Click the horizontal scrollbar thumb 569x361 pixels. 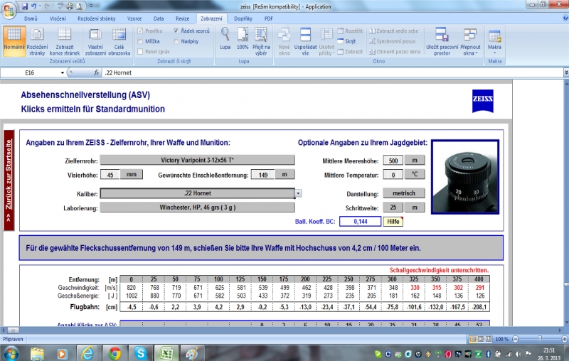(x=13, y=330)
